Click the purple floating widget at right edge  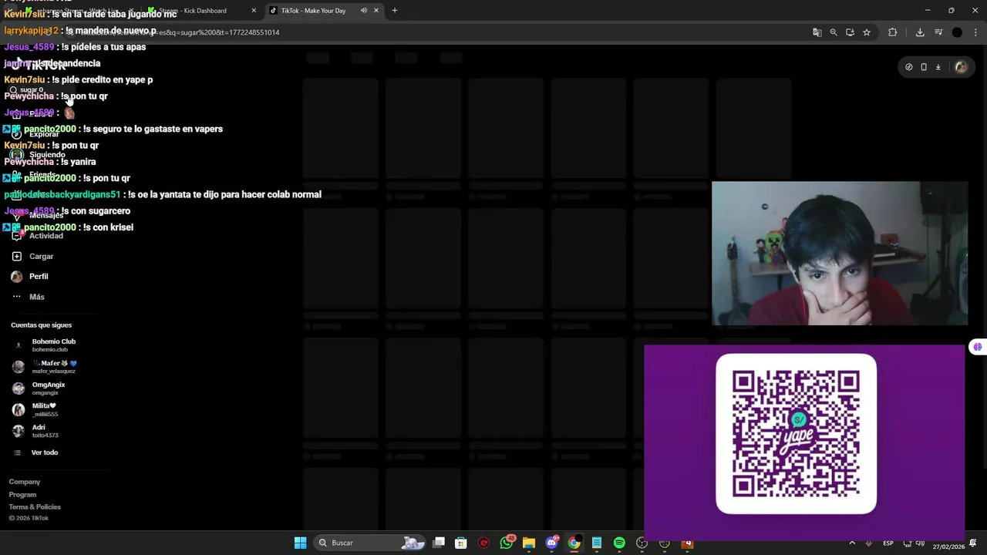(x=978, y=347)
